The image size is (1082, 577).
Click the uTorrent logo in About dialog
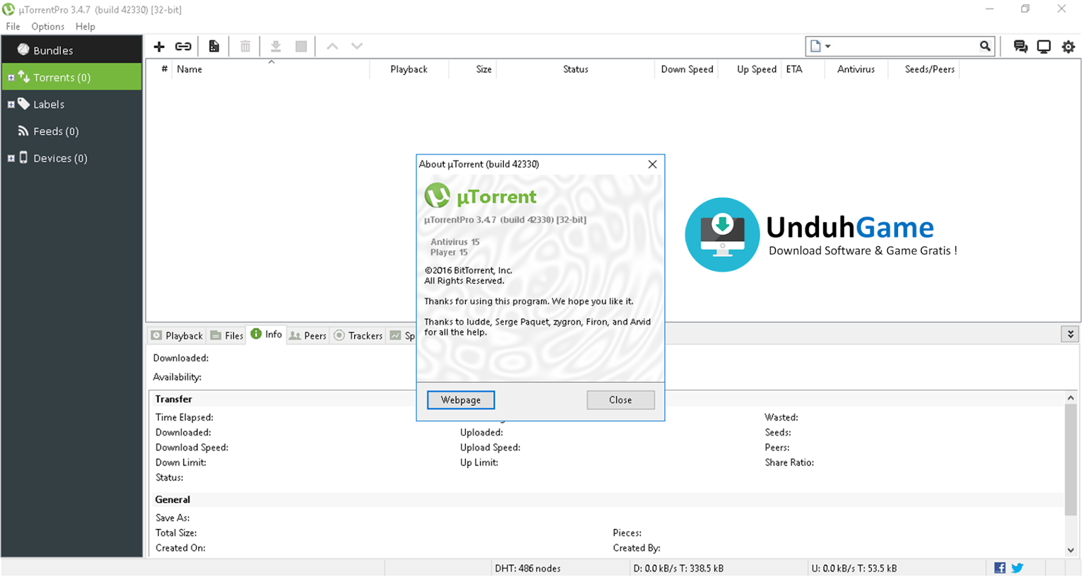pos(438,195)
